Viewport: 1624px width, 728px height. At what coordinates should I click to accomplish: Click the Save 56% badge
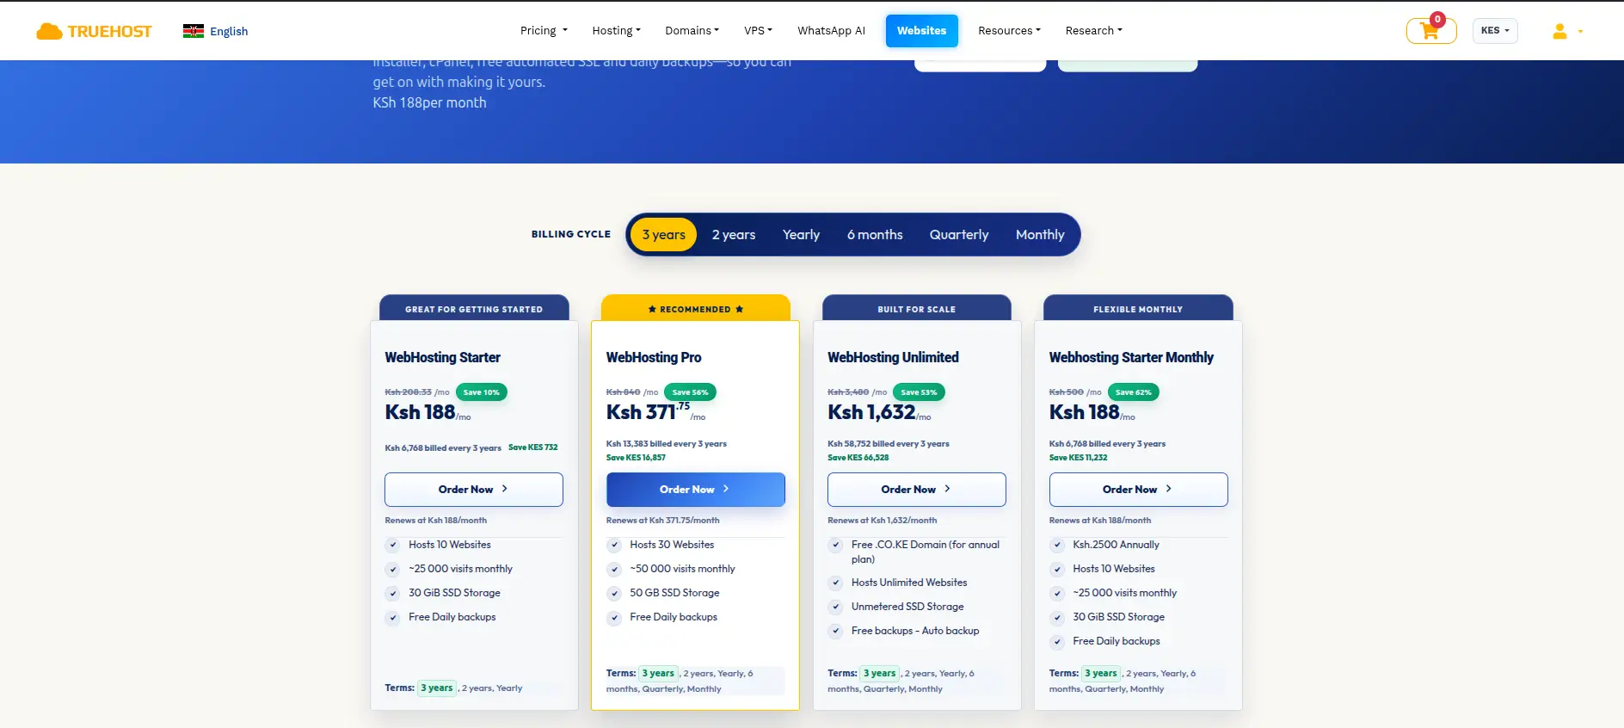[x=690, y=392]
